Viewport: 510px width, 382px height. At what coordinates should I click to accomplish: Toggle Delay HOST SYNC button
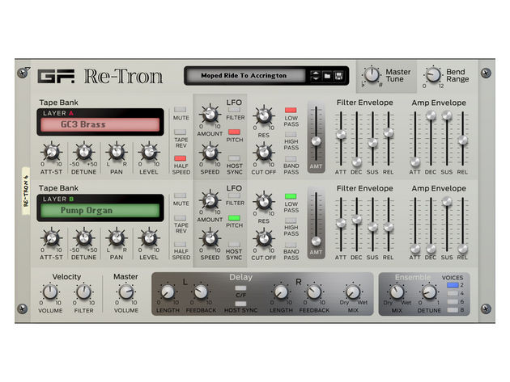pyautogui.click(x=240, y=304)
